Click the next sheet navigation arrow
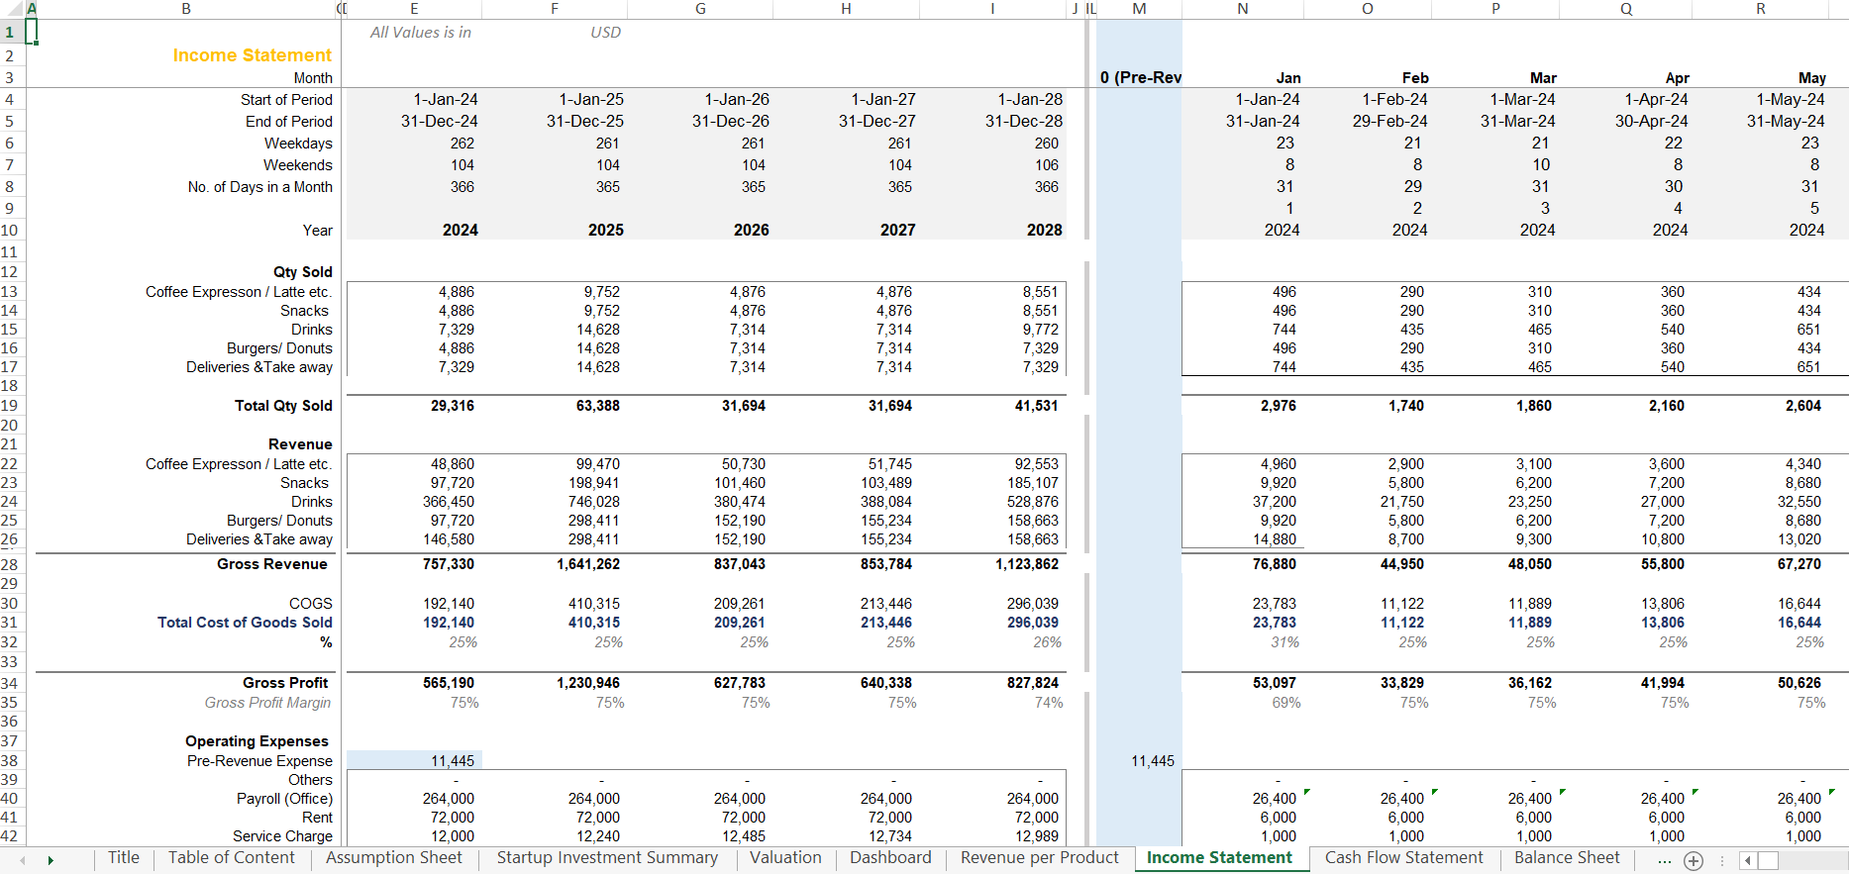 tap(51, 860)
